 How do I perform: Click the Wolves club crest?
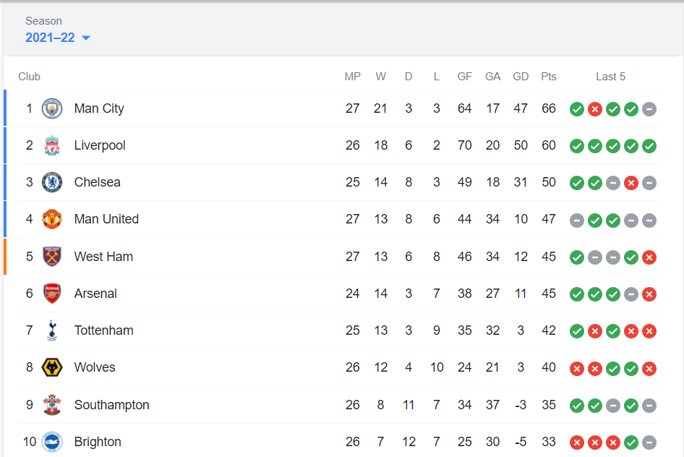52,367
